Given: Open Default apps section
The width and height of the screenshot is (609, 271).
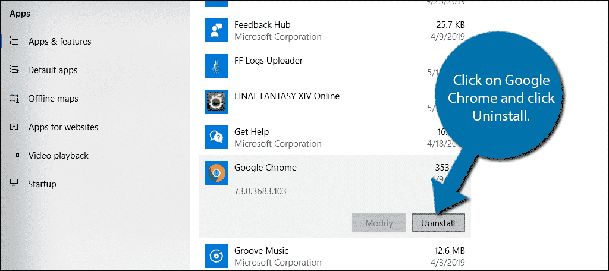Looking at the screenshot, I should [x=52, y=70].
